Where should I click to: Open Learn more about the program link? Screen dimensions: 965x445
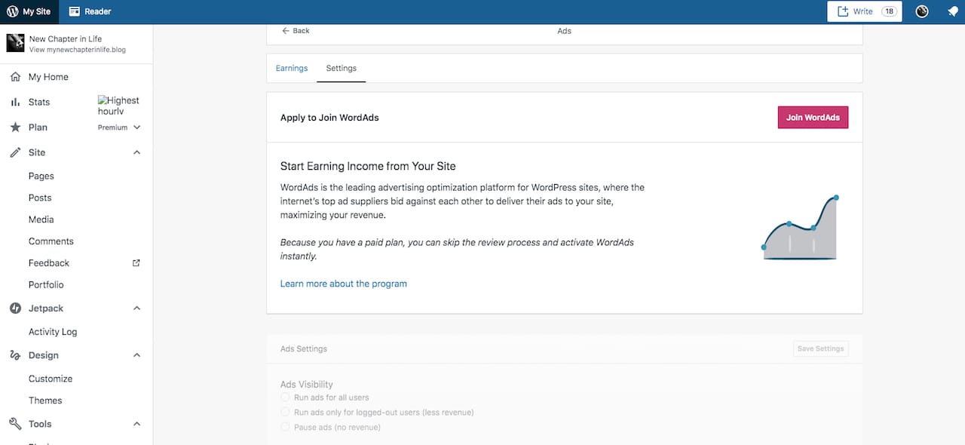pyautogui.click(x=343, y=284)
